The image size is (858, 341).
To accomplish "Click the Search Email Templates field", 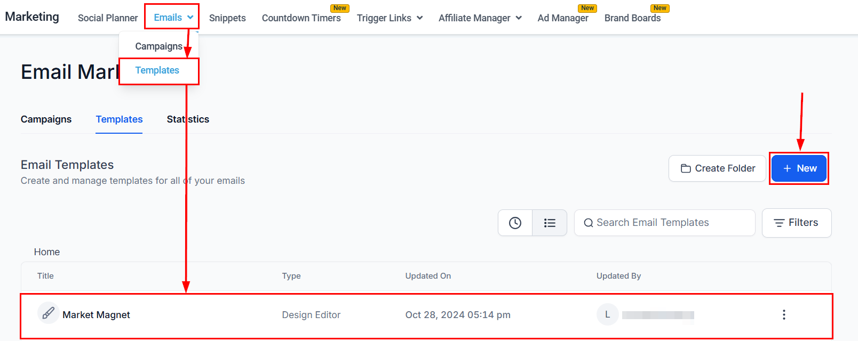I will [664, 223].
